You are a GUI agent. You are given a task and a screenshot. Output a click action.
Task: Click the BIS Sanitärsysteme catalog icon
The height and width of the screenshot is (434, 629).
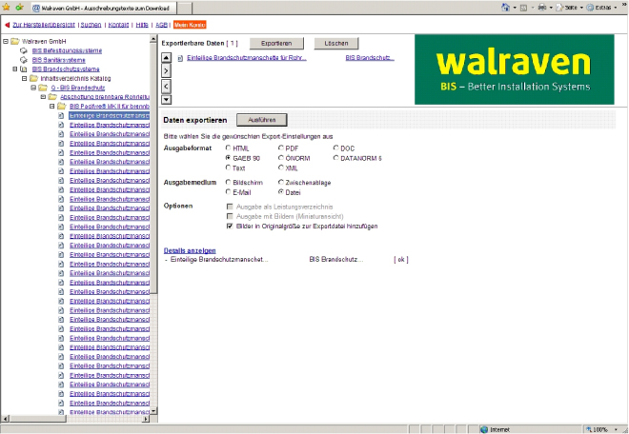(24, 60)
